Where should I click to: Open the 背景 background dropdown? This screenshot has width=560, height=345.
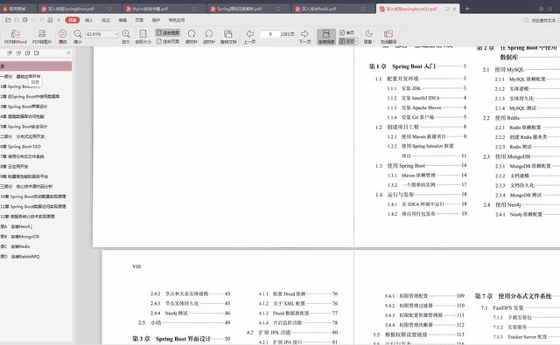point(368,37)
